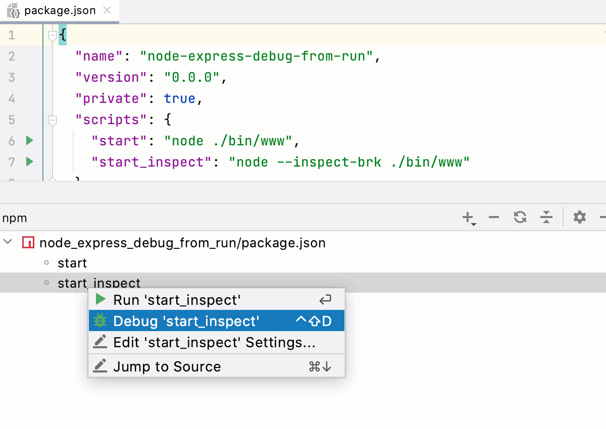Add a package.json via plus button

click(x=469, y=218)
